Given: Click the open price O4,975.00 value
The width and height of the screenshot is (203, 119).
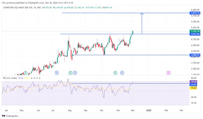Looking at the screenshot, I should click(x=47, y=8).
